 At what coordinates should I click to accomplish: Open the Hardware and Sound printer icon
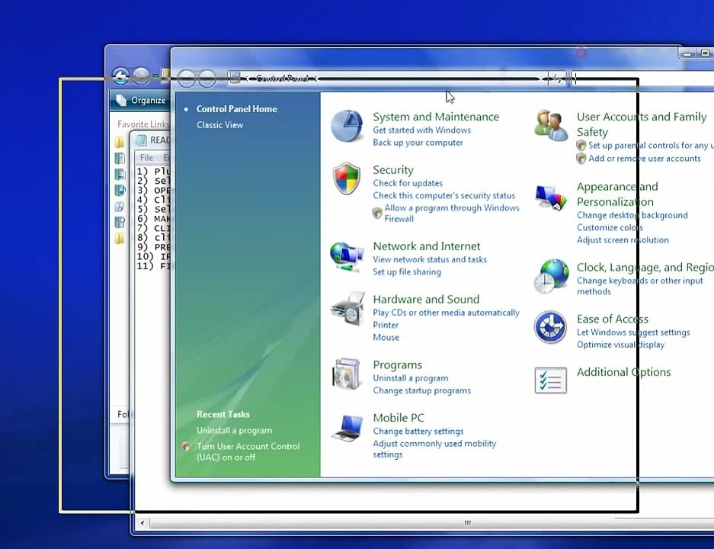347,309
